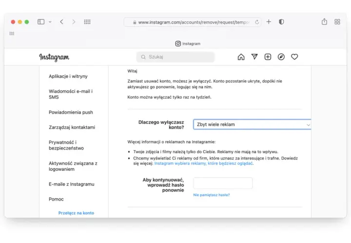Image resolution: width=351 pixels, height=243 pixels.
Task: Open "Powiadomienia push" section
Action: coord(71,112)
